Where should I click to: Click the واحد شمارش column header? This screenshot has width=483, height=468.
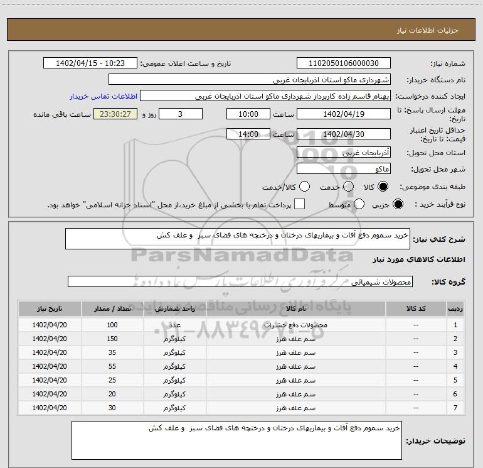tap(174, 308)
